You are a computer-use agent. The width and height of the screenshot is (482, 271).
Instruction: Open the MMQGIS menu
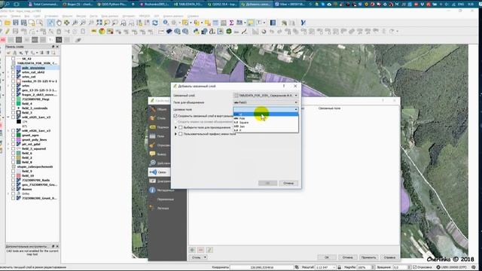[x=144, y=16]
